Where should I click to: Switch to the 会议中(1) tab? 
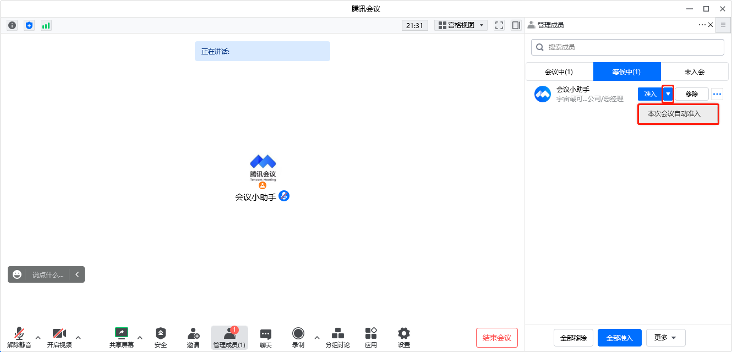[559, 71]
